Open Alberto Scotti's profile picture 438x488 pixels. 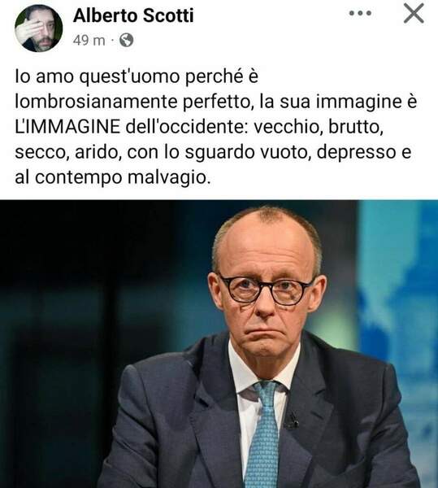pyautogui.click(x=38, y=28)
